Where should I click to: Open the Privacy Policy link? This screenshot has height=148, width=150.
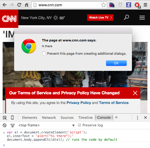tap(79, 103)
